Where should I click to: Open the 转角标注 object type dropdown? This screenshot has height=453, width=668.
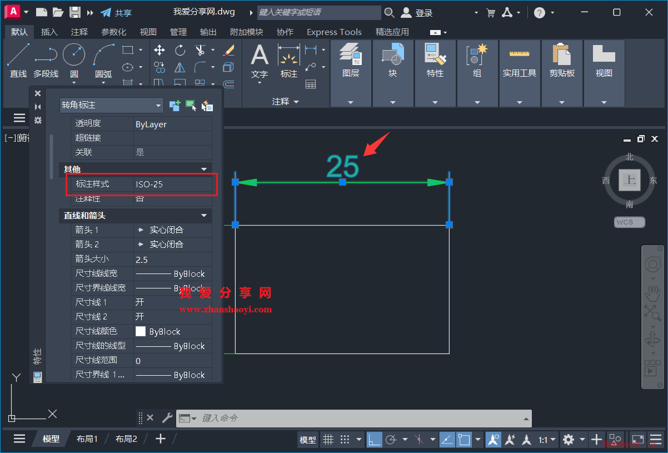[112, 105]
